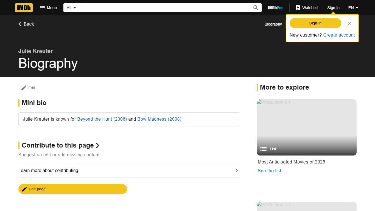Open IMDbPro link

pos(275,8)
